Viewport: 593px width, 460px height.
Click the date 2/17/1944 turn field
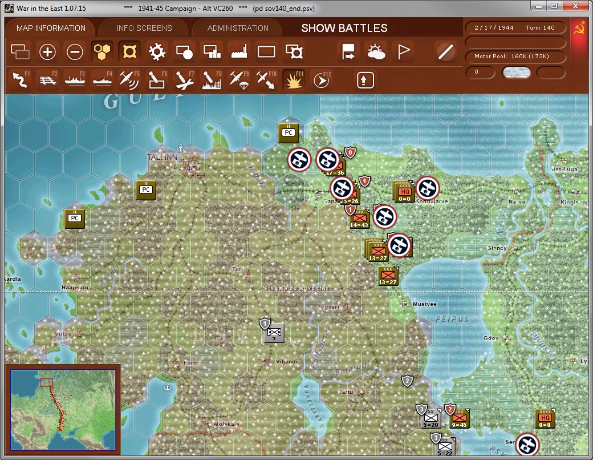(515, 27)
